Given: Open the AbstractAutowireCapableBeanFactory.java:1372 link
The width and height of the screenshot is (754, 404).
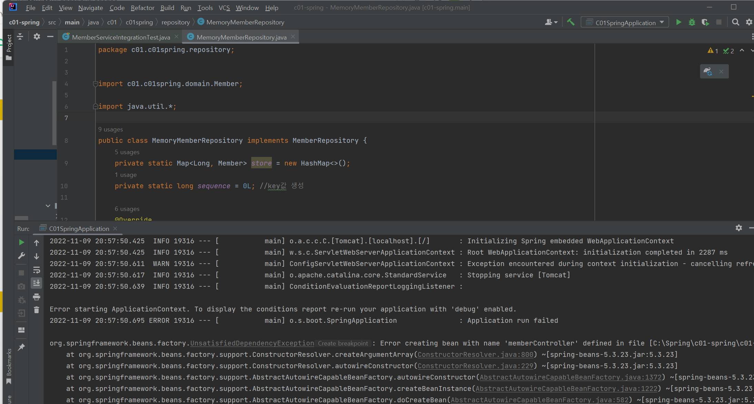Looking at the screenshot, I should pyautogui.click(x=570, y=377).
